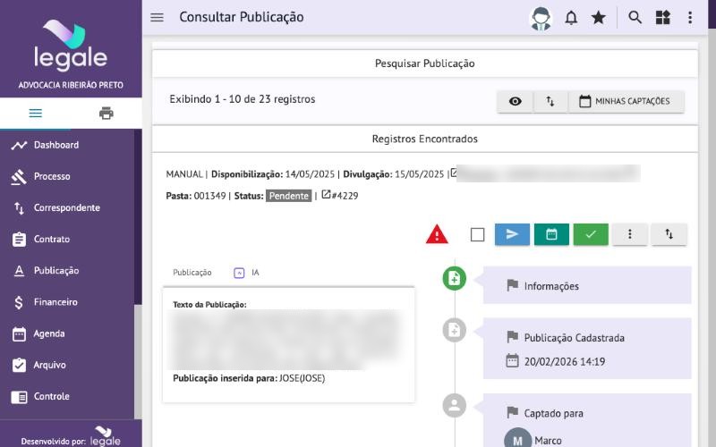Open the user avatar profile
Viewport: 716px width, 447px height.
(541, 19)
